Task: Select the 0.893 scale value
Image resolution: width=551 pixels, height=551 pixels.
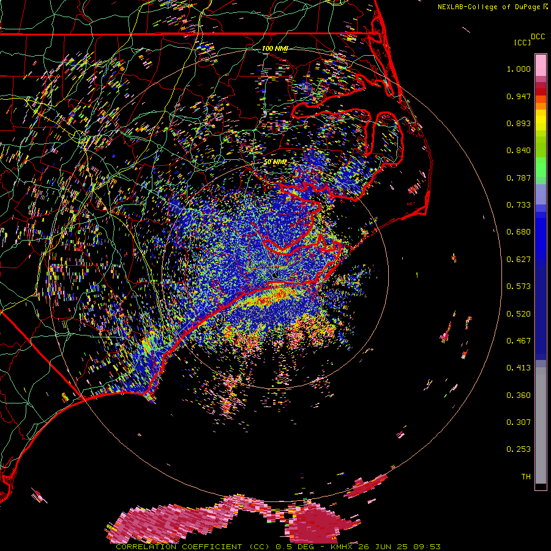Action: (x=519, y=123)
